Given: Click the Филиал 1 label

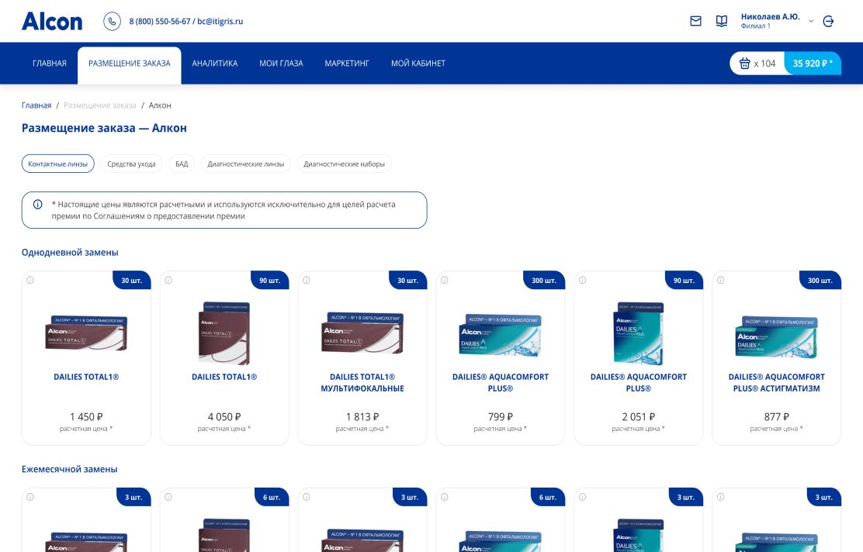Looking at the screenshot, I should pyautogui.click(x=755, y=26).
